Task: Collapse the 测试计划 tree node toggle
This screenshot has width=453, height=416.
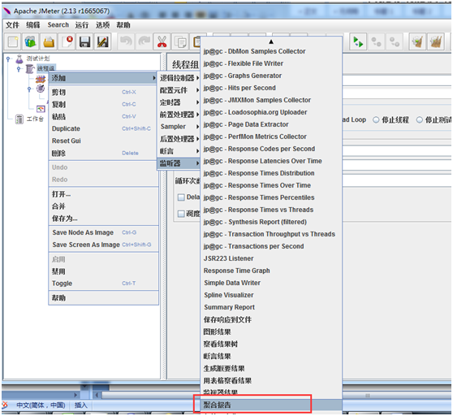Action: [x=8, y=59]
